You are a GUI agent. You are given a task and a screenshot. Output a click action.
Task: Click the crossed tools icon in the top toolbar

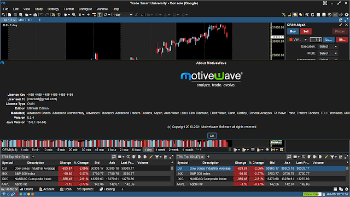click(x=307, y=15)
